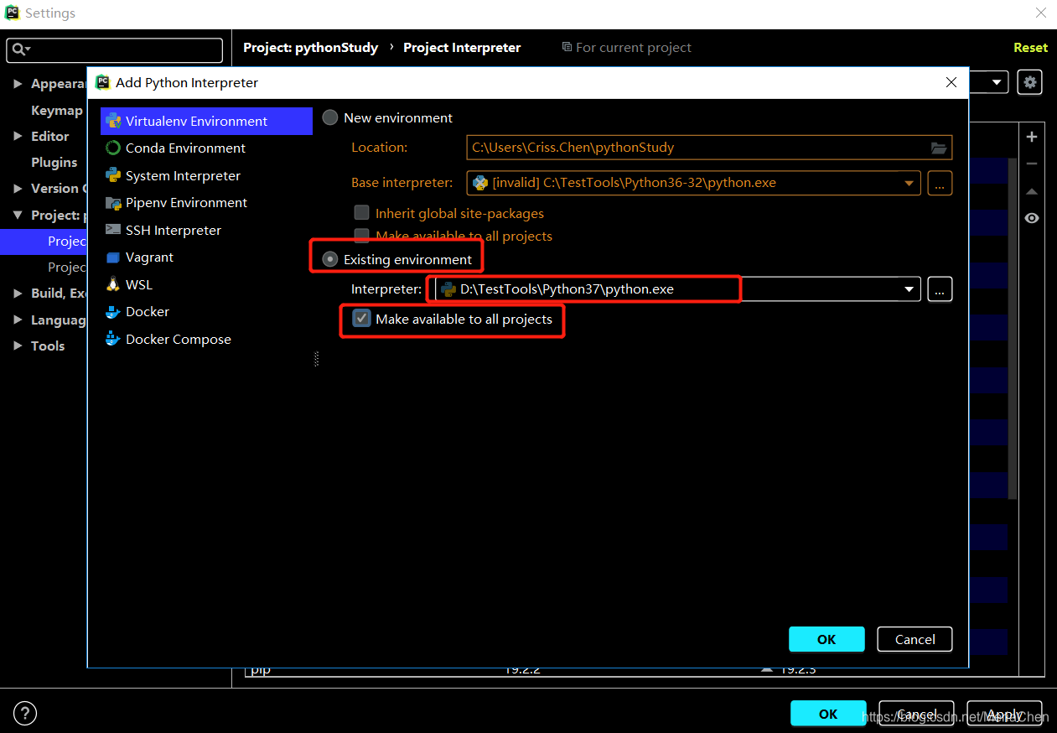Click the Docker whale icon
The height and width of the screenshot is (733, 1057).
pos(113,312)
